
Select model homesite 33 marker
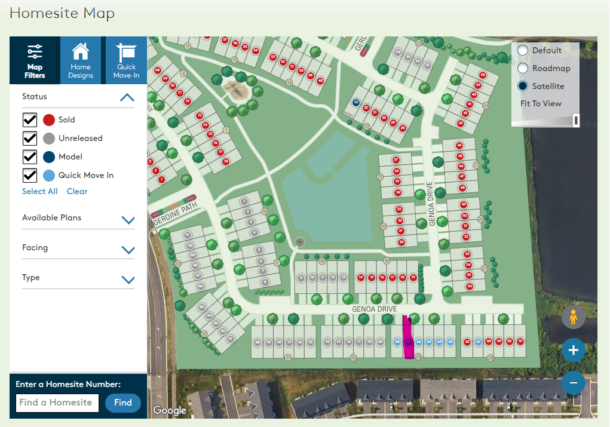pos(356,102)
